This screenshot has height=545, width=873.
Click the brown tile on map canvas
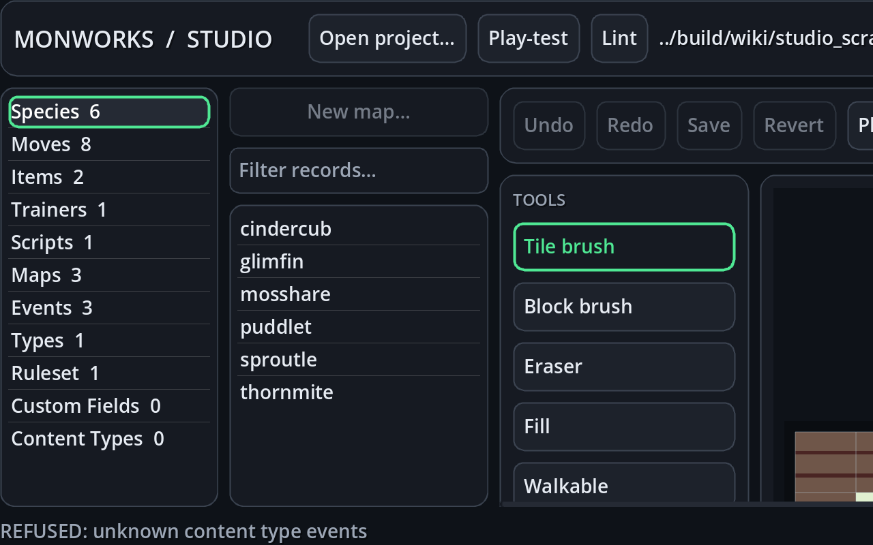[825, 463]
